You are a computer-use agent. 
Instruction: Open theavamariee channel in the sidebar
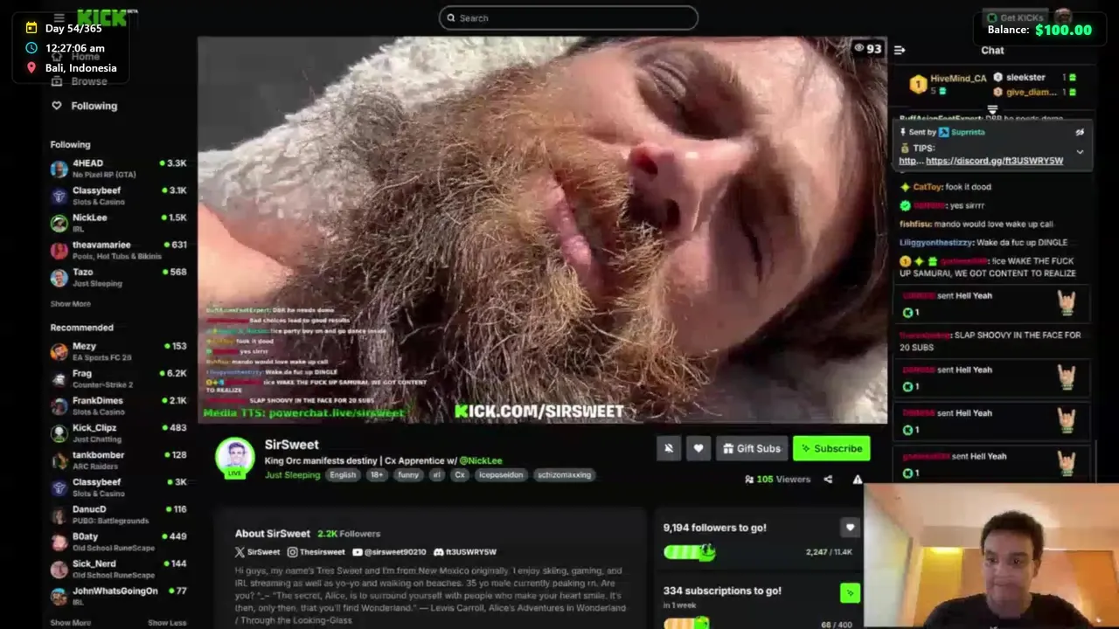(x=118, y=250)
